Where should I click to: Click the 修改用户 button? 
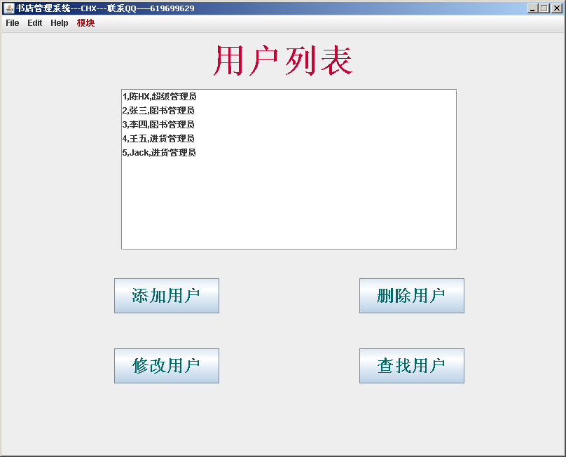pos(167,366)
